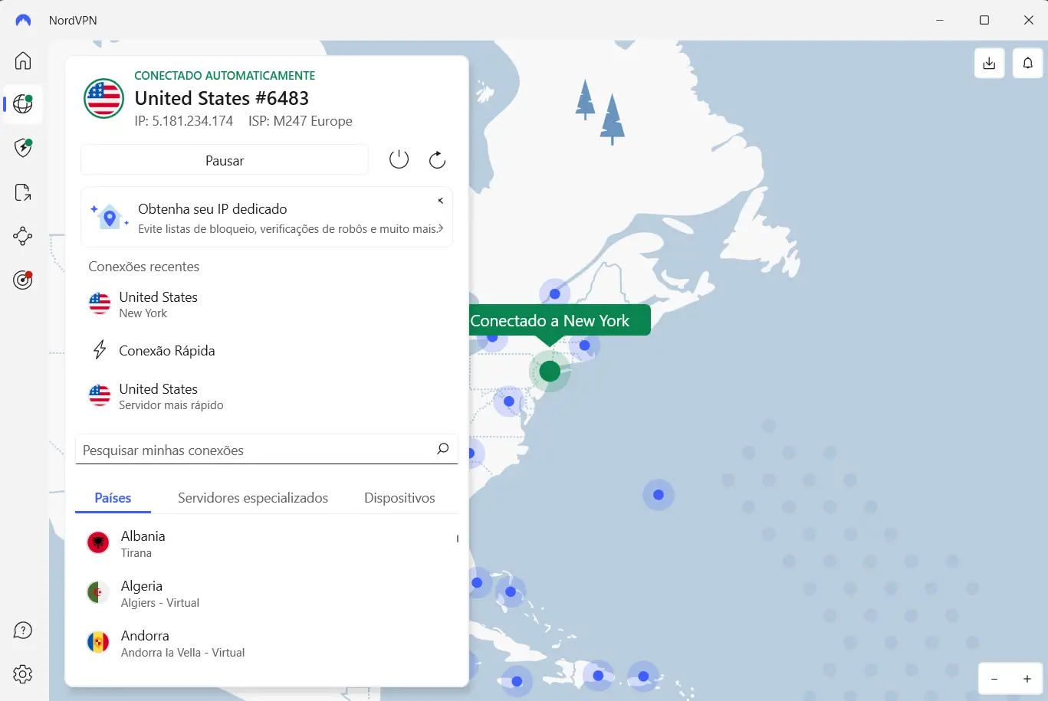Screen dimensions: 1048x701
Task: Connect to Algeria Algiers - Virtual
Action: point(267,593)
